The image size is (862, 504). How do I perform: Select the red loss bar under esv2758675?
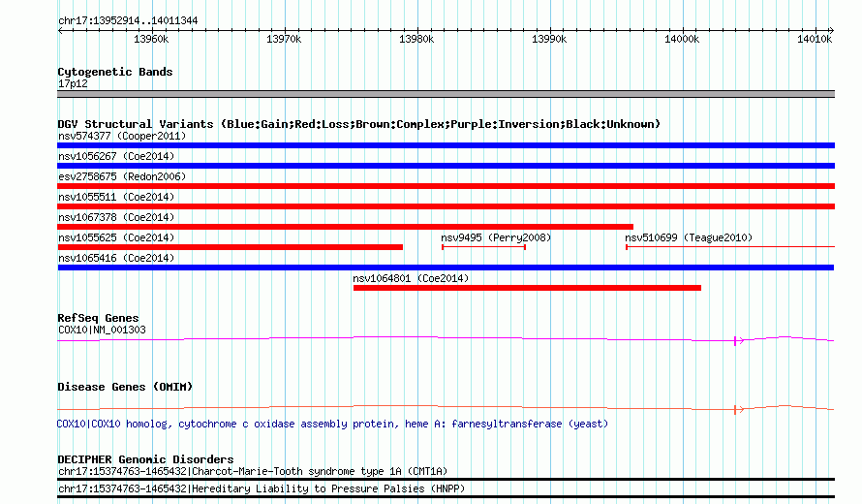[446, 186]
